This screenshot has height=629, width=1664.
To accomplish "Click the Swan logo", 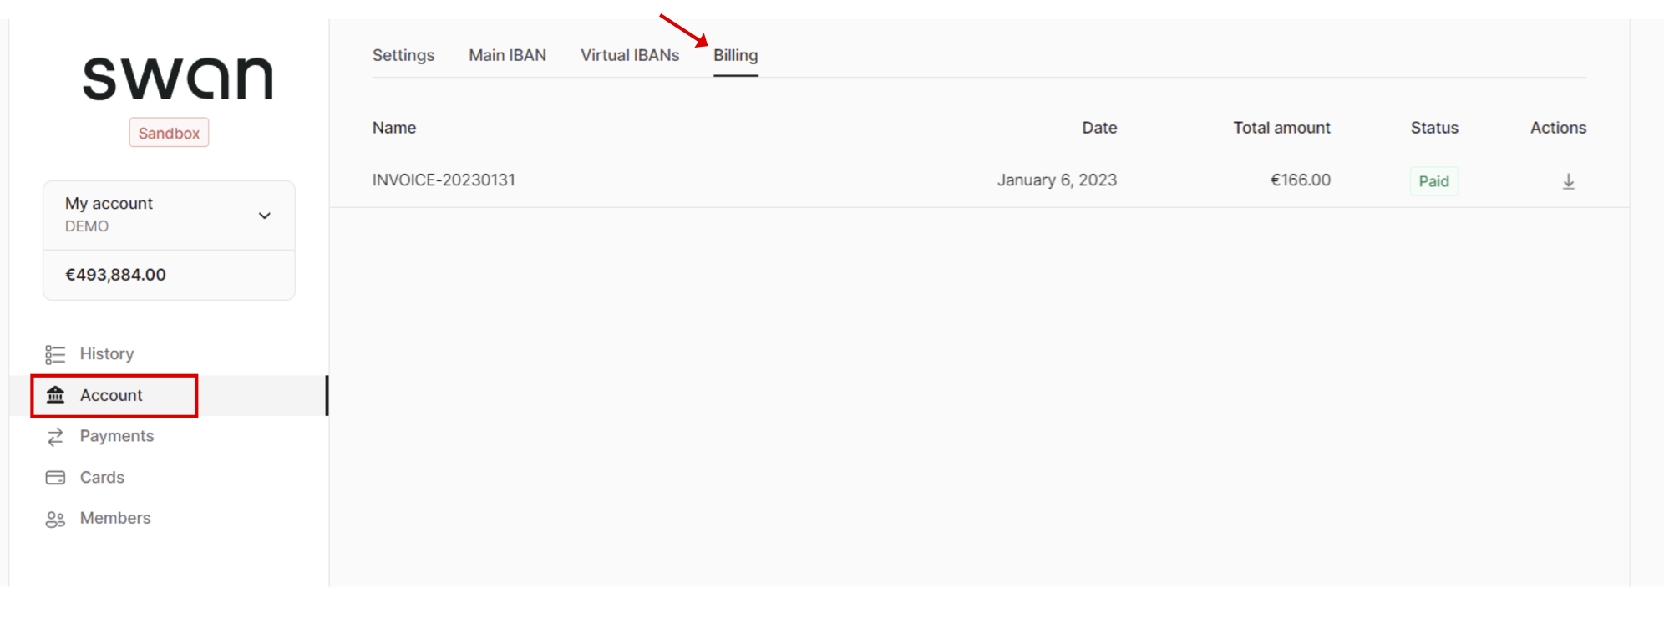I will (x=178, y=79).
